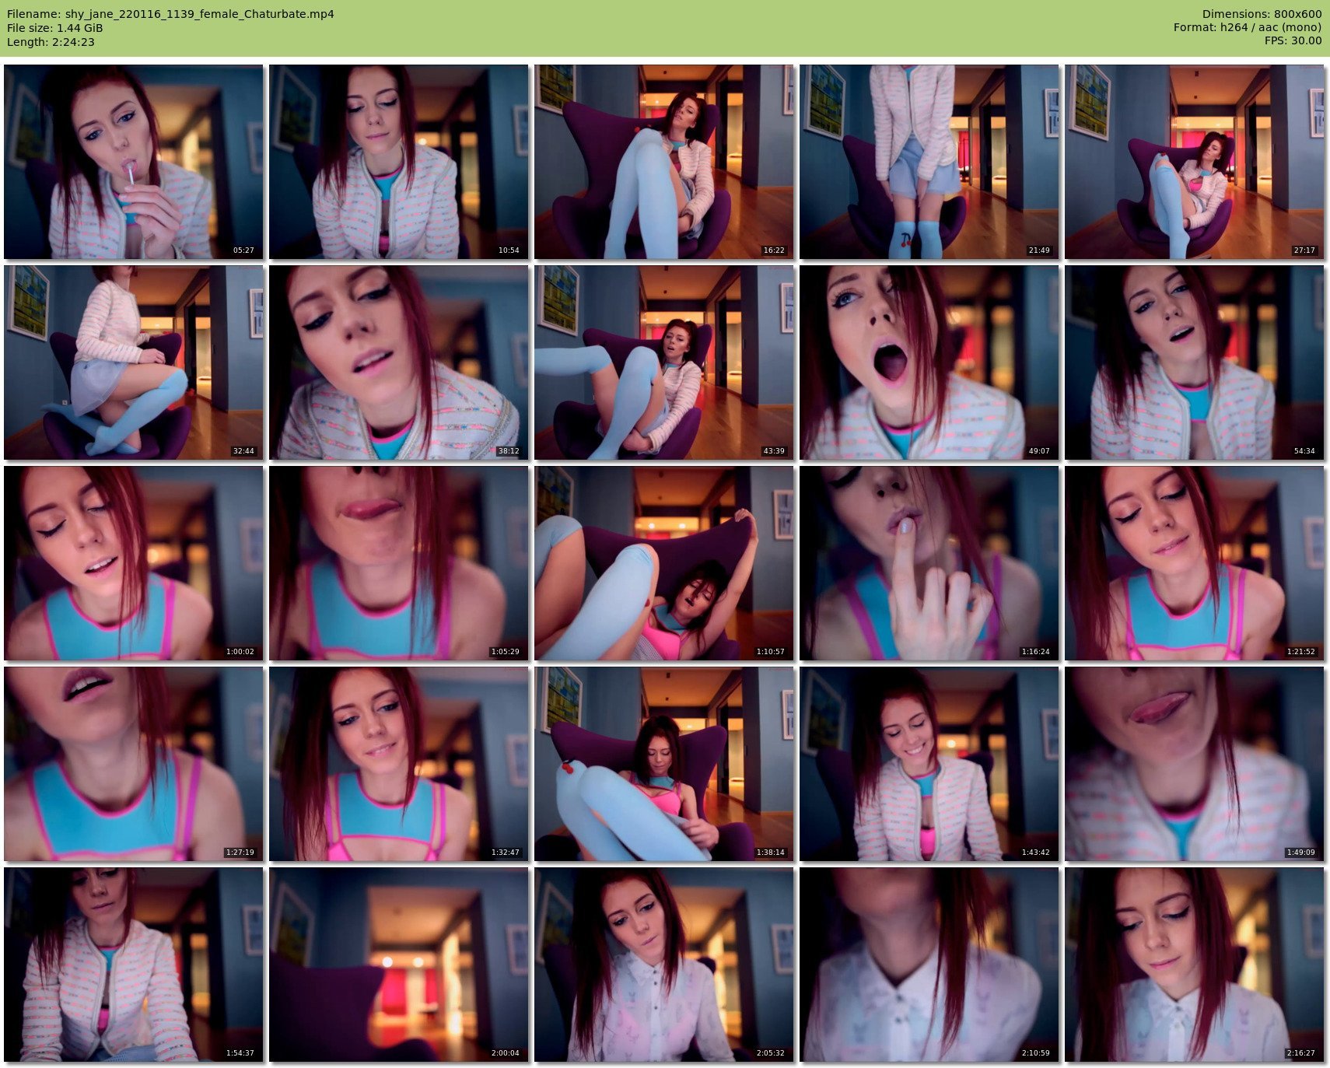Select the thumbnail at 2:05:32
Screen dimensions: 1330x1068
click(664, 965)
